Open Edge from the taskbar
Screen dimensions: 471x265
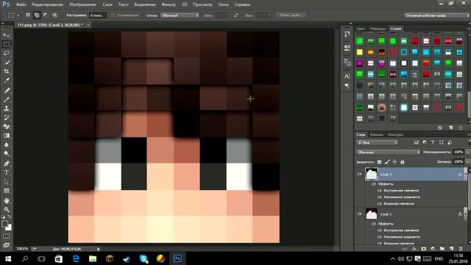pos(76,258)
